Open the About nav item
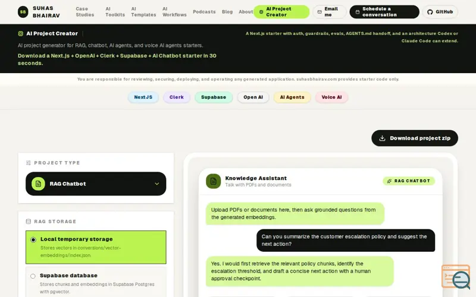This screenshot has width=476, height=297. [x=246, y=12]
